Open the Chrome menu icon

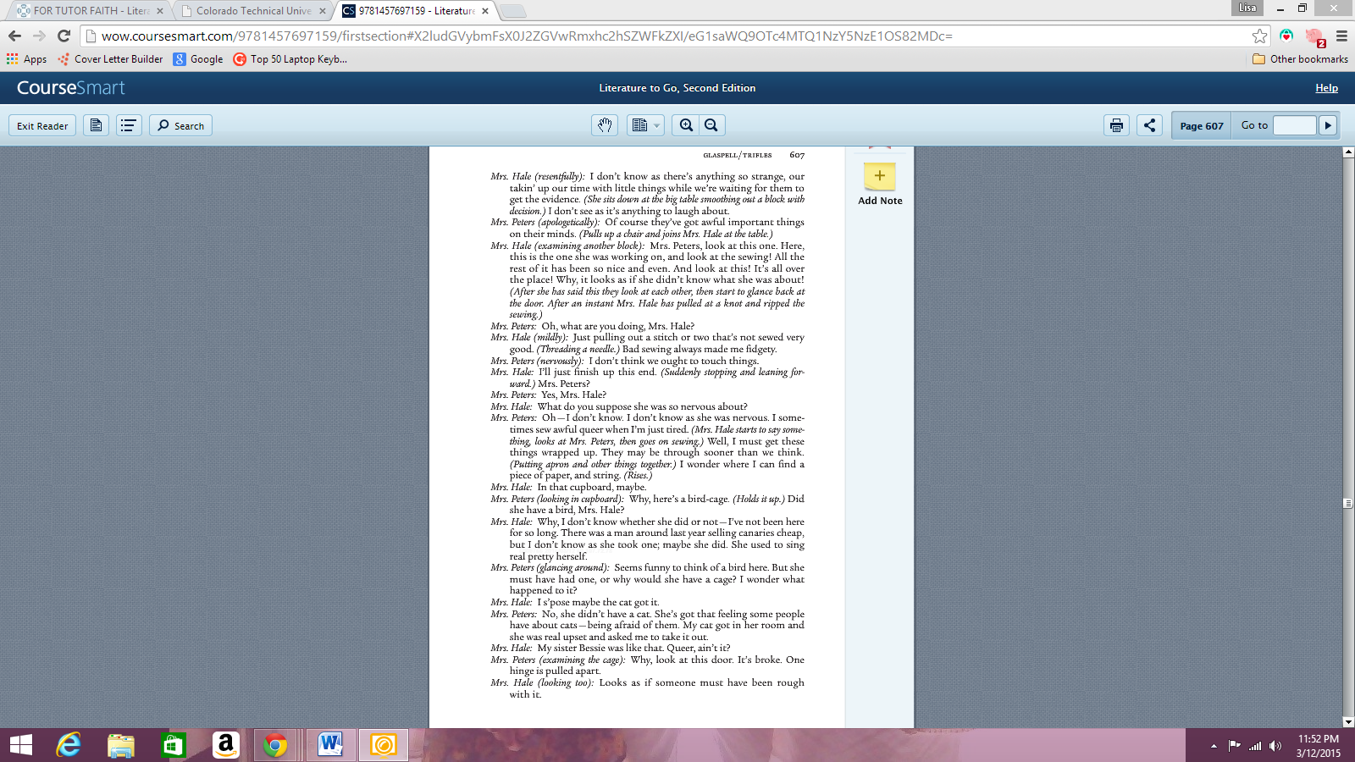1341,36
